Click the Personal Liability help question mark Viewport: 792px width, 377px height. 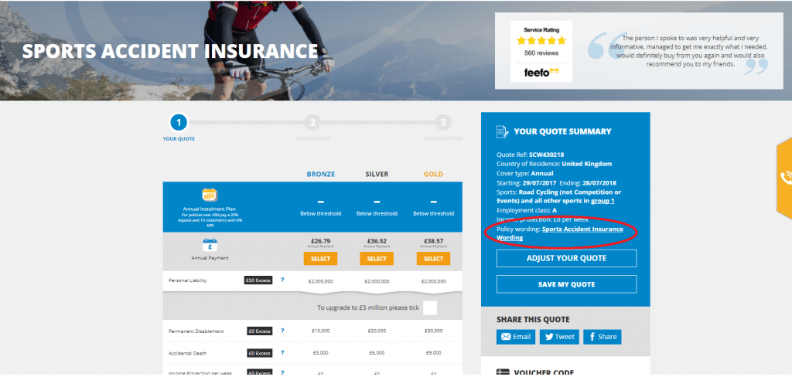(x=282, y=280)
